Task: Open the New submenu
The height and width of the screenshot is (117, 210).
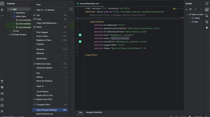Action: (50, 4)
